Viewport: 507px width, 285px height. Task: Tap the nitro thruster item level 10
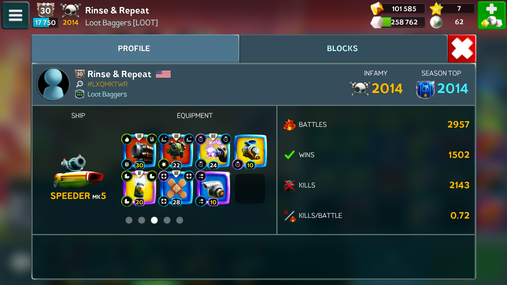213,188
